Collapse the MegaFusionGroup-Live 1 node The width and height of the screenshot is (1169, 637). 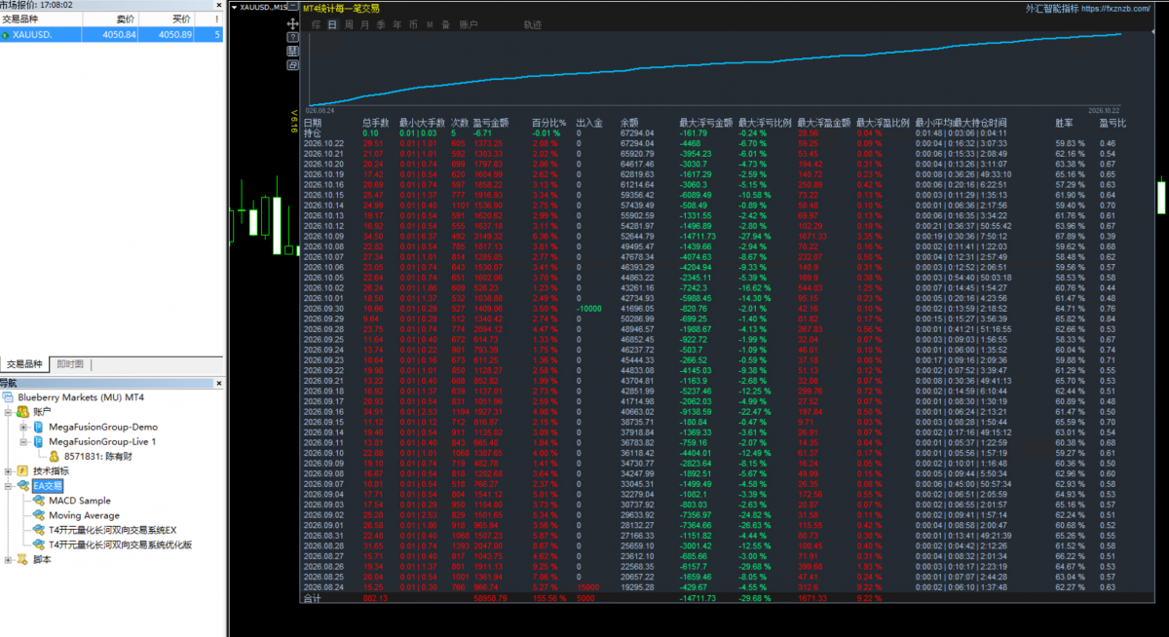tap(23, 441)
